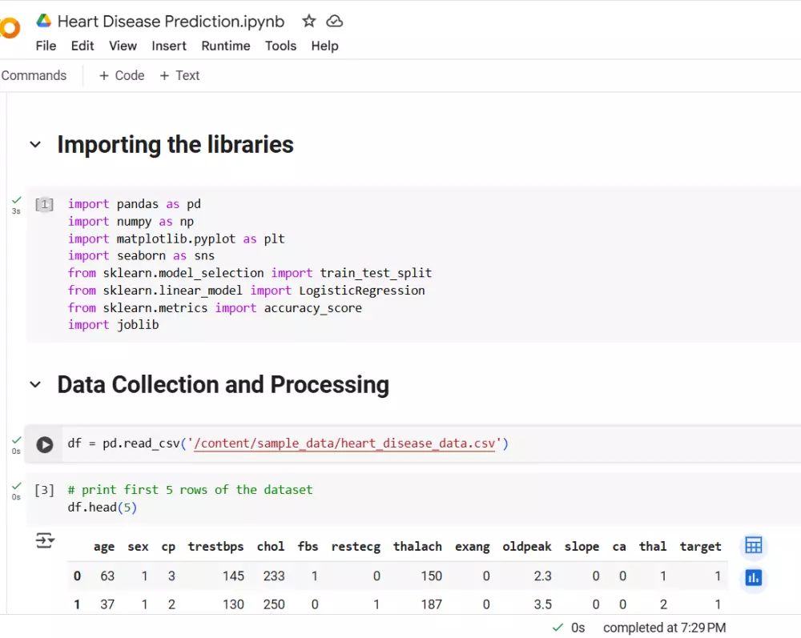The height and width of the screenshot is (638, 801).
Task: Convert dataframe to interactive table icon
Action: pos(753,546)
